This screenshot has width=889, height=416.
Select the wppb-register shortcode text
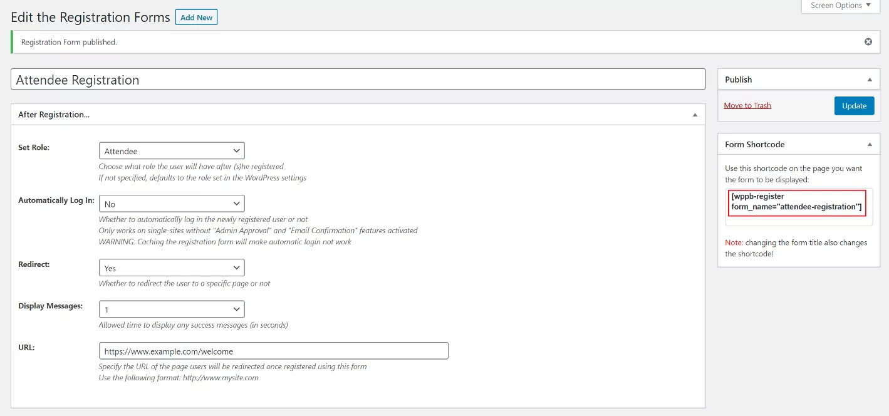[x=796, y=202]
